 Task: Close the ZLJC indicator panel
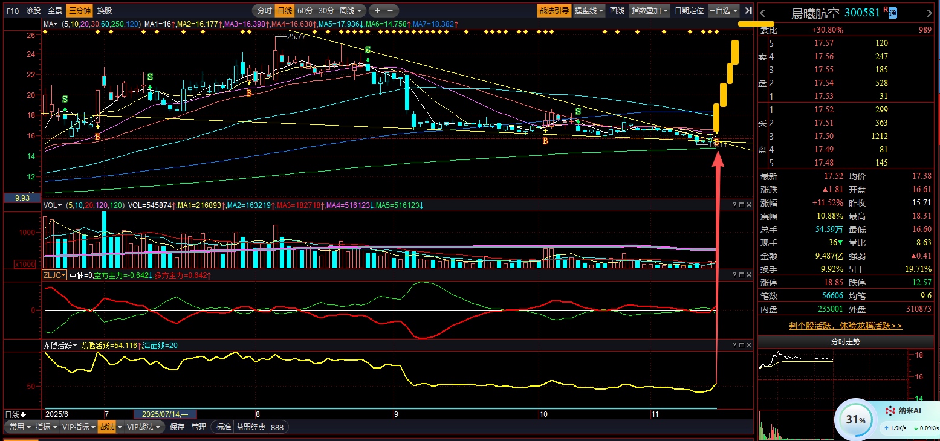[749, 275]
